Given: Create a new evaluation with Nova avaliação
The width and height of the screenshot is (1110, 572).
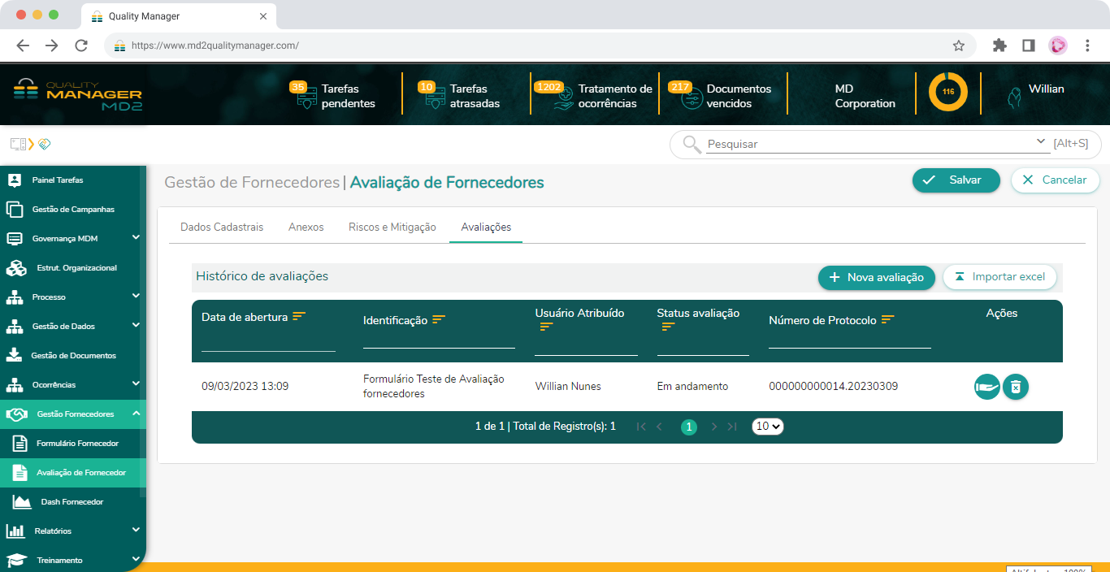Looking at the screenshot, I should point(876,277).
